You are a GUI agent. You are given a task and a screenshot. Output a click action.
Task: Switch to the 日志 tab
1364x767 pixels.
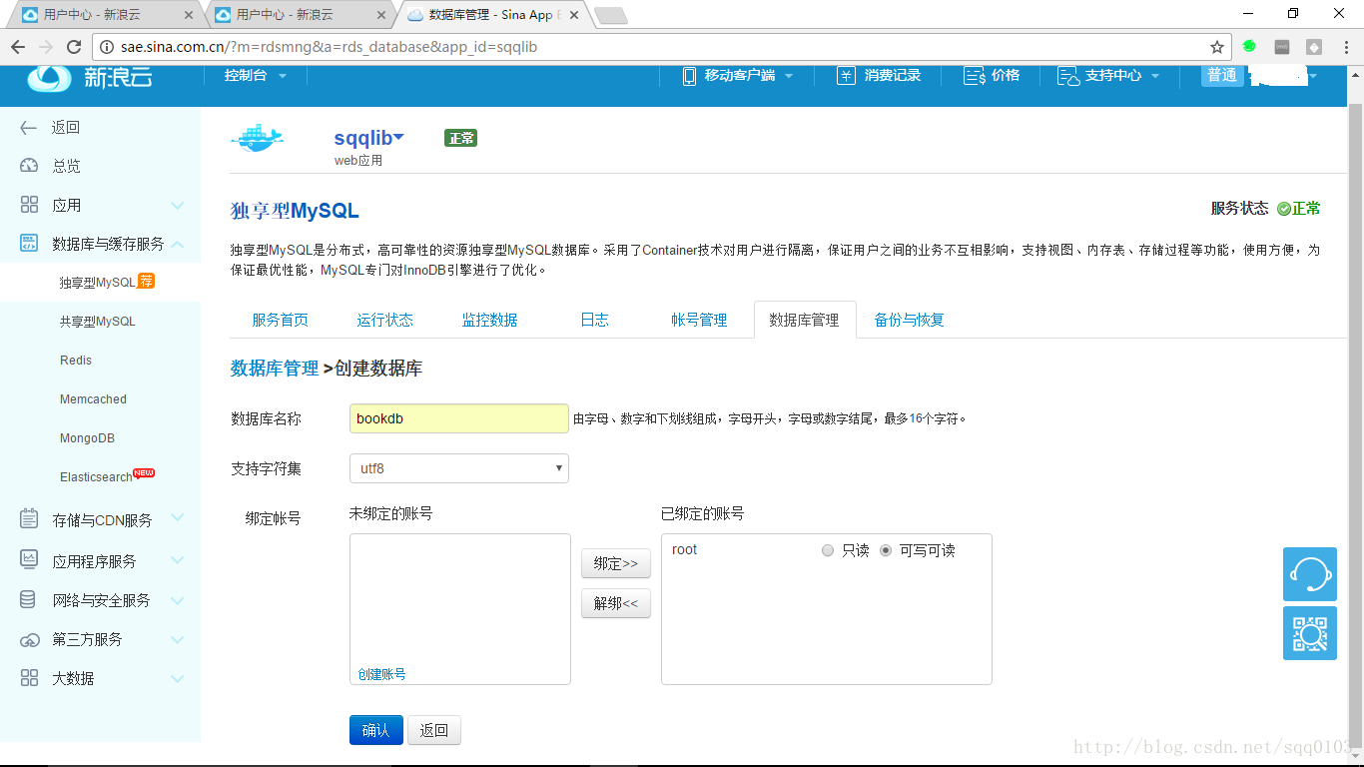point(595,320)
